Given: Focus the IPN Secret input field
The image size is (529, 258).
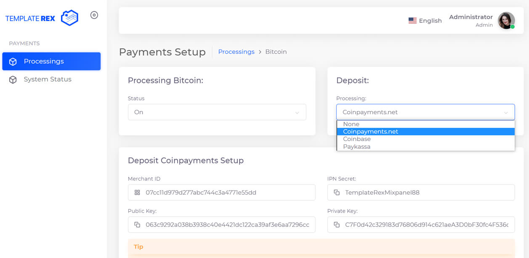Looking at the screenshot, I should [x=421, y=192].
